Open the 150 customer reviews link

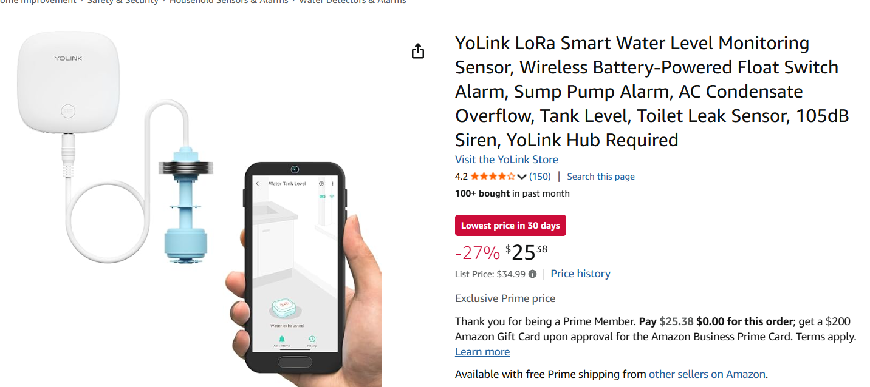coord(539,177)
